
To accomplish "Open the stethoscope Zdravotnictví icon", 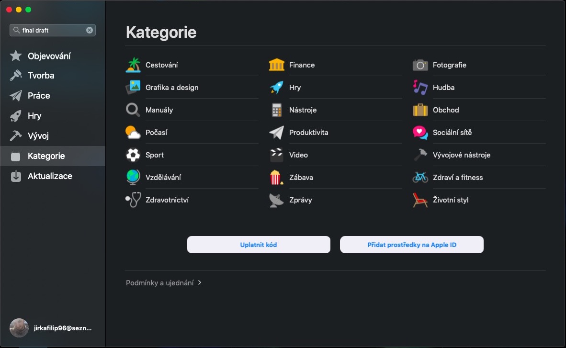I will (133, 200).
